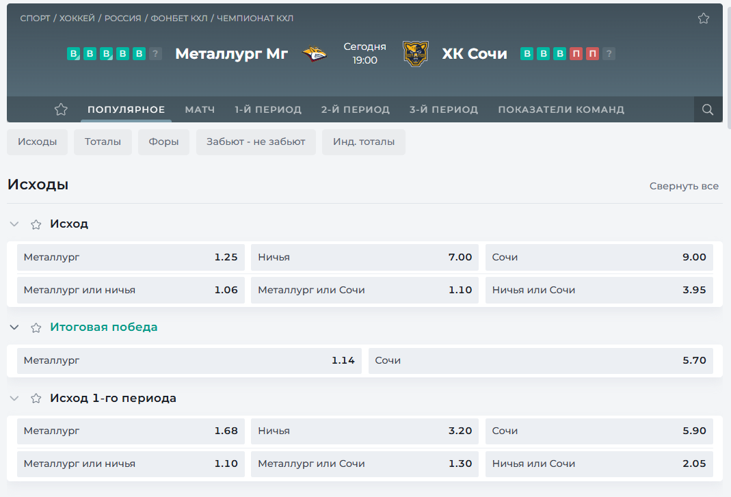Click ХОККЕЙ in the breadcrumb path
The image size is (731, 497).
(x=77, y=18)
